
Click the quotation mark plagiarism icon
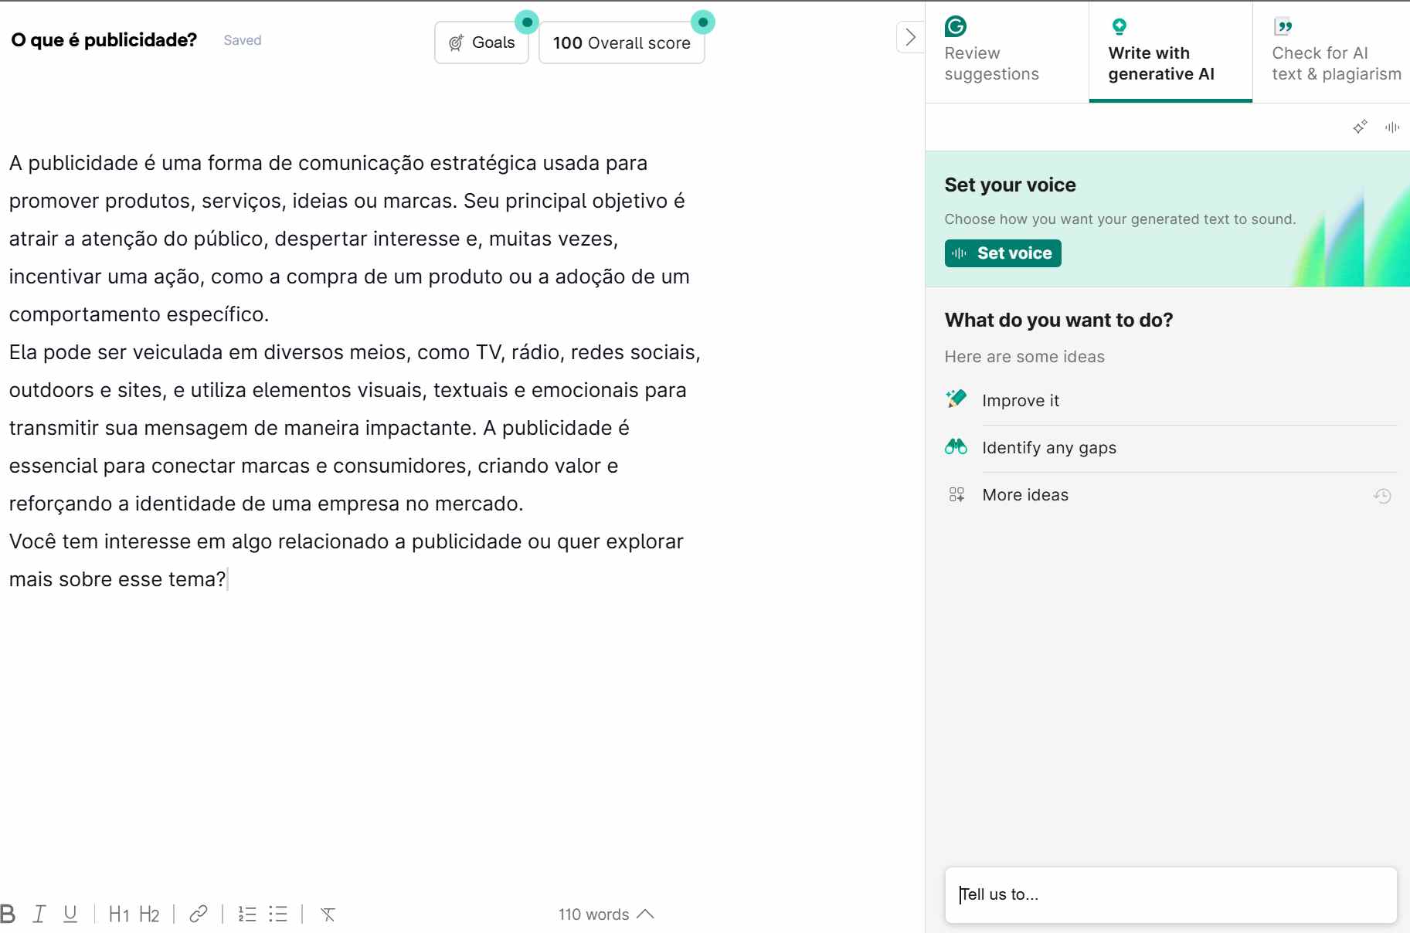pyautogui.click(x=1283, y=27)
